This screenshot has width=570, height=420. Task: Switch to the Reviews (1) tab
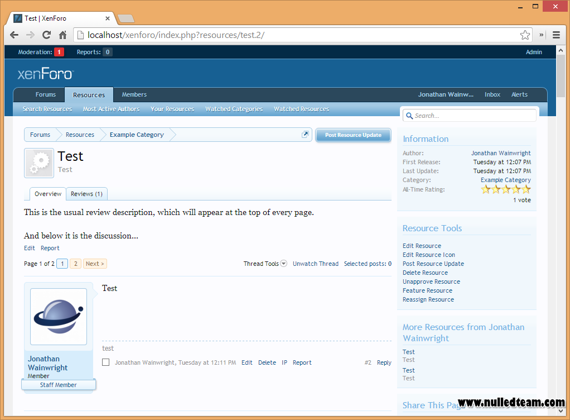click(87, 194)
